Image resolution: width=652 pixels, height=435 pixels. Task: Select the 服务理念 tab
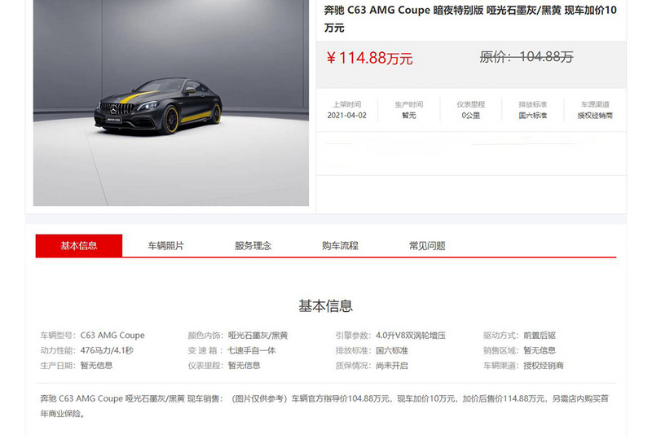coord(253,245)
